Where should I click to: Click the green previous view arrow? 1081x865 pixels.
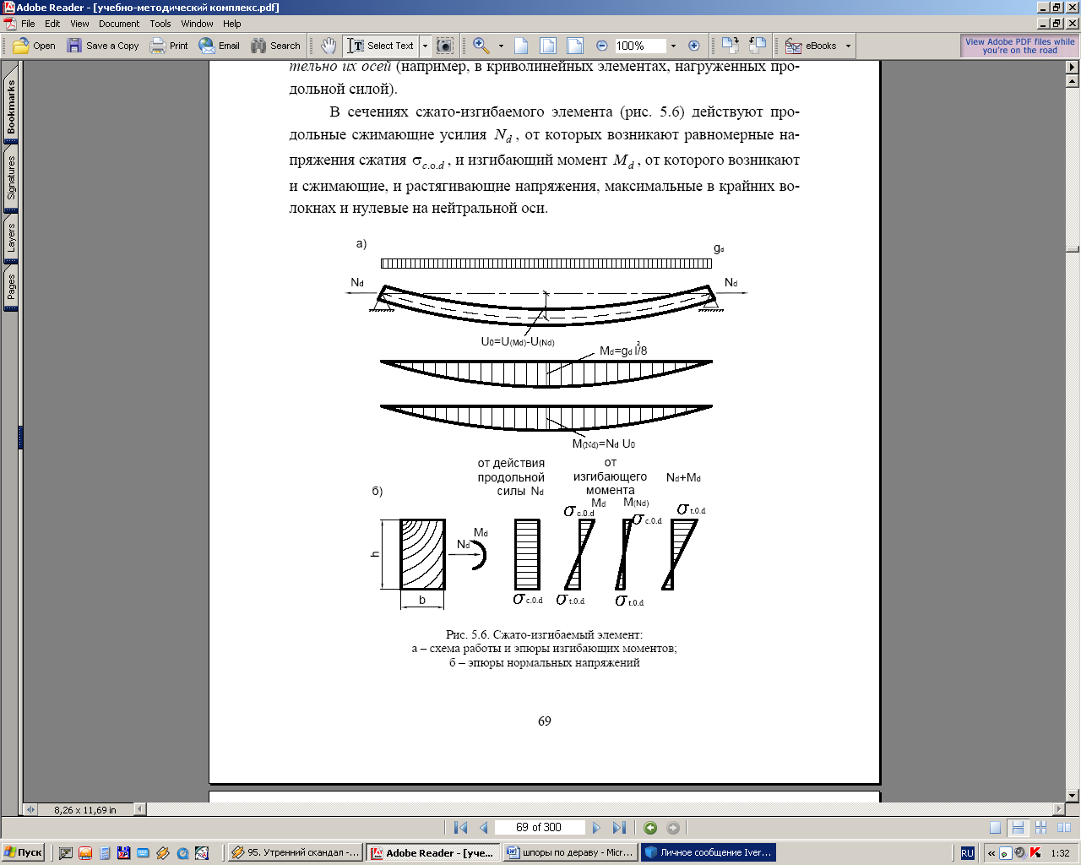point(649,828)
